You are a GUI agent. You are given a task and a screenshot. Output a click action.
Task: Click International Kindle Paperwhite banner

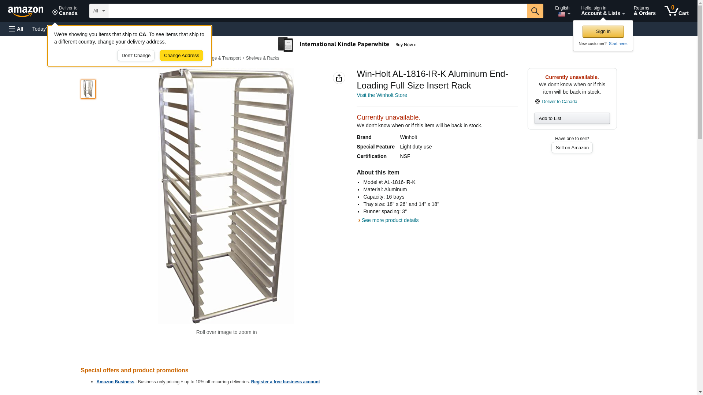tap(347, 45)
